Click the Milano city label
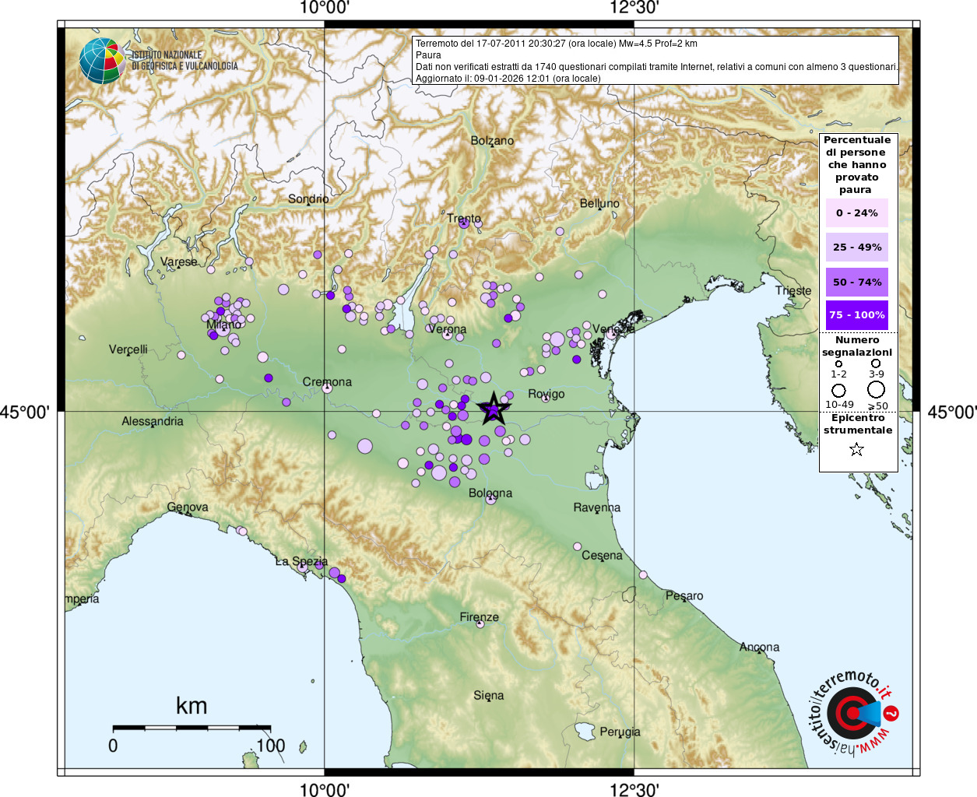This screenshot has height=797, width=977. 224,325
